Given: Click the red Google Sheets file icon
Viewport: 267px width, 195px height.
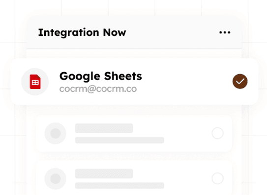Looking at the screenshot, I should [x=35, y=82].
